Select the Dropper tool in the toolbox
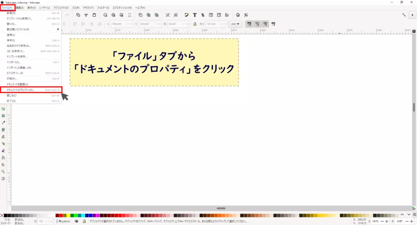The height and width of the screenshot is (225, 417). (x=3, y=123)
